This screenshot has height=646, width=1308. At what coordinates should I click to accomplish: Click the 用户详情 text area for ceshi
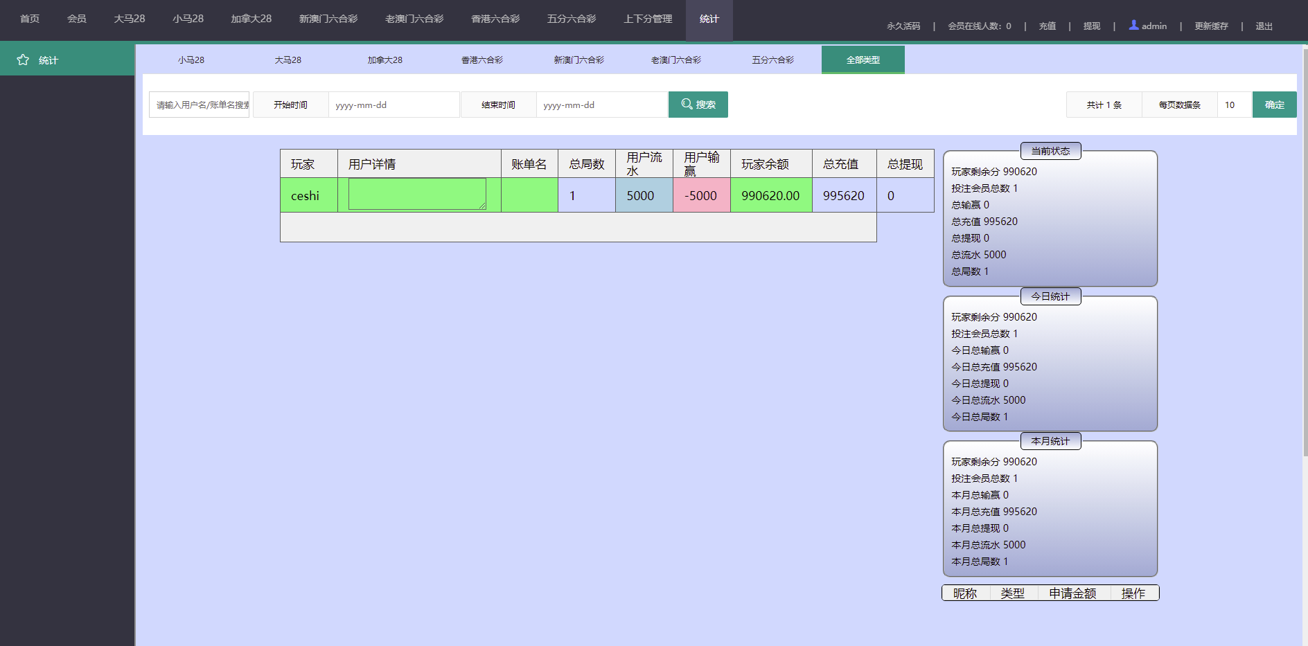click(416, 194)
